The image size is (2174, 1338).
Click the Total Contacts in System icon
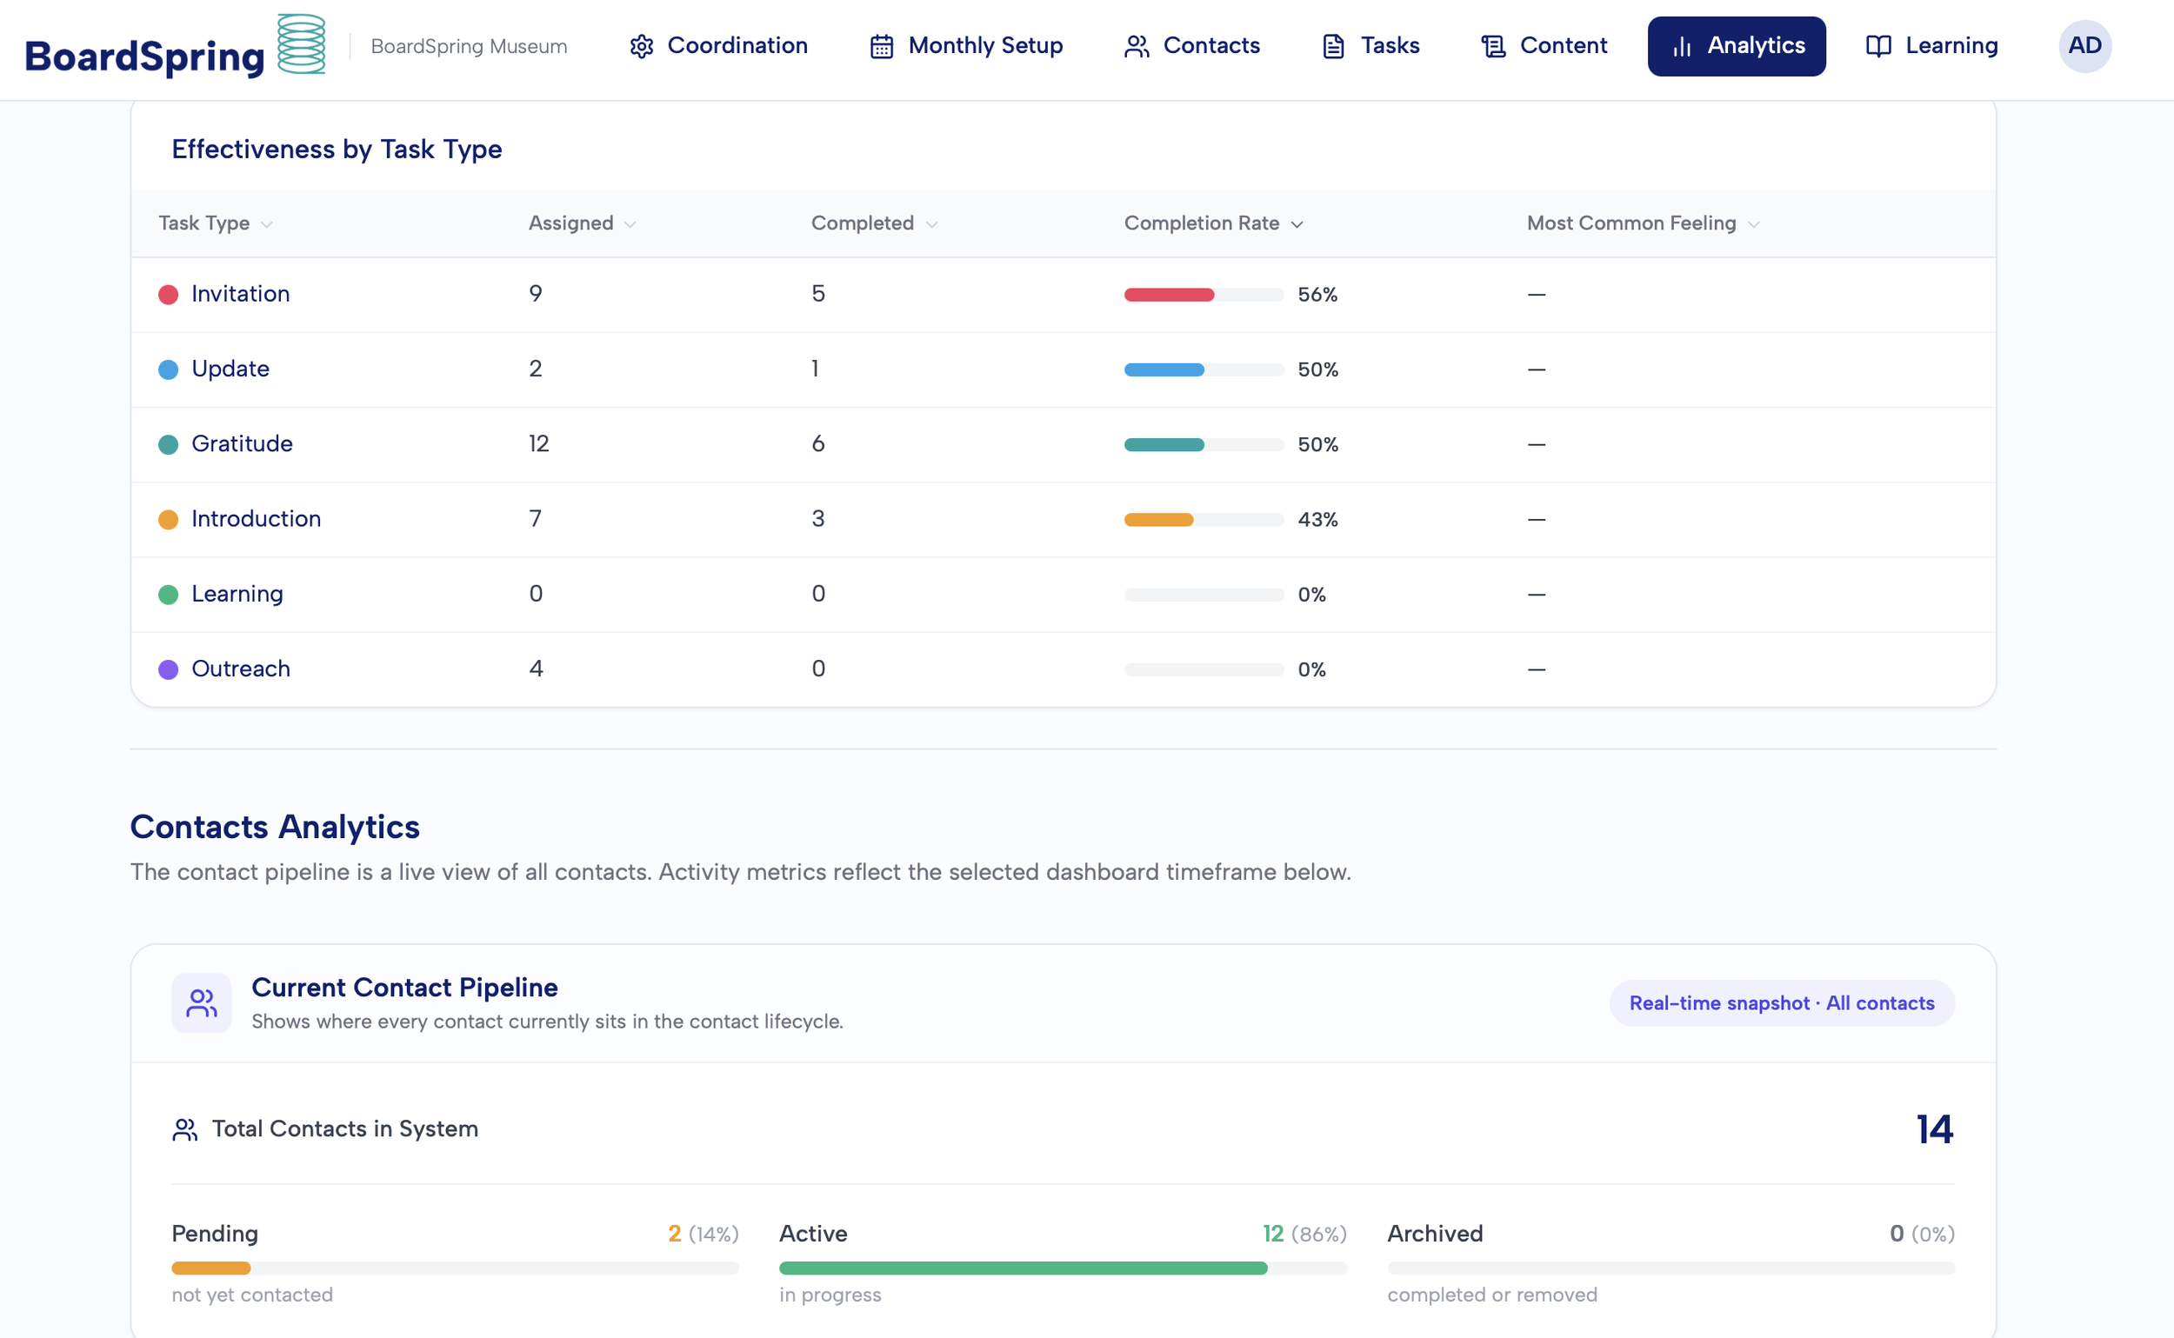185,1129
